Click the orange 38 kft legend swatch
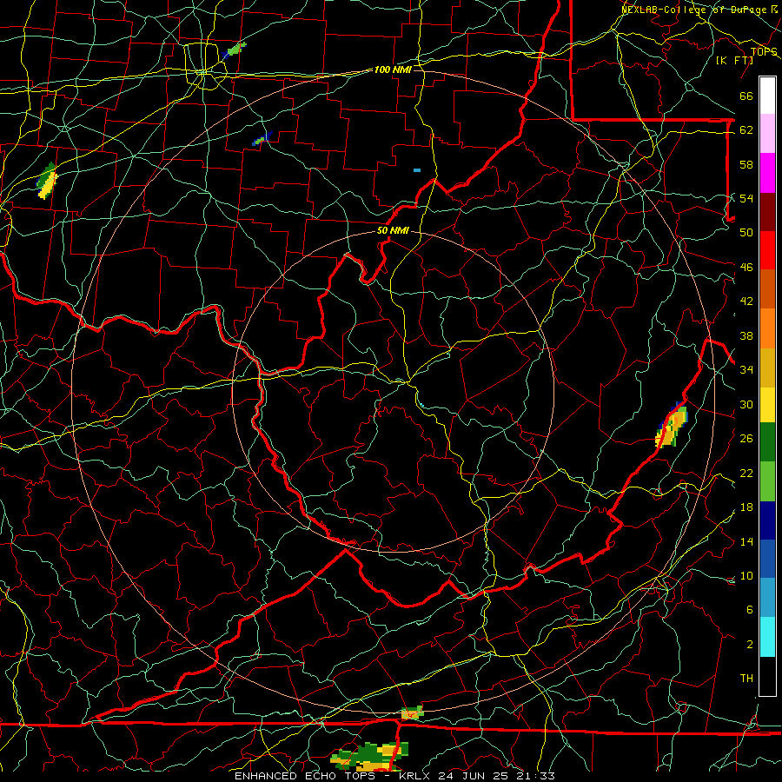This screenshot has width=782, height=782. pos(767,328)
